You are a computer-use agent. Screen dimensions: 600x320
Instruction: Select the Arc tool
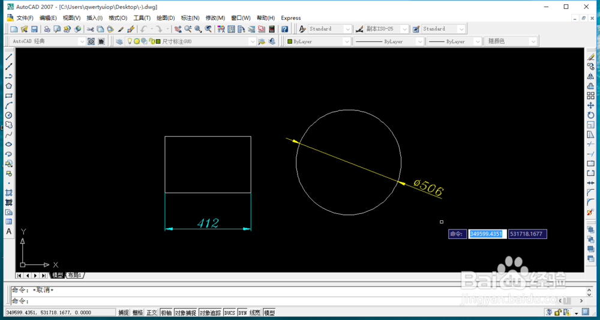pos(9,105)
